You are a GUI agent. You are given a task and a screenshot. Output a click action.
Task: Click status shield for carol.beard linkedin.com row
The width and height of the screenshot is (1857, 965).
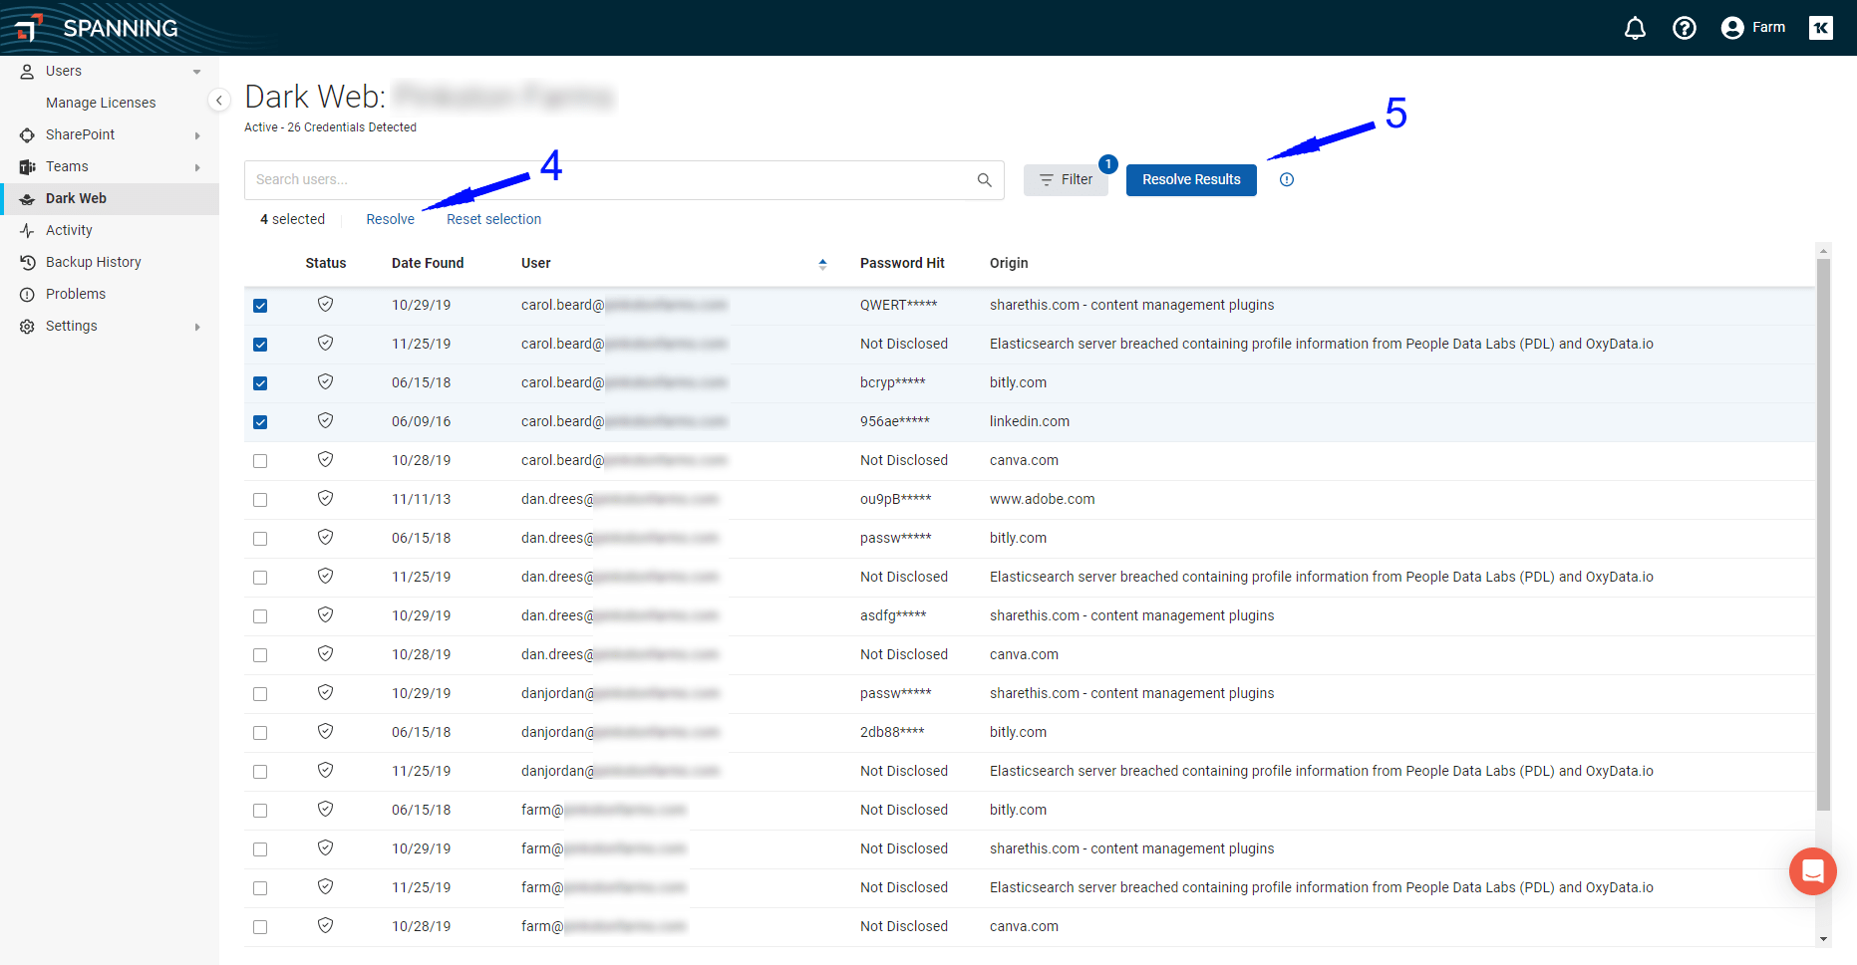[x=325, y=421]
